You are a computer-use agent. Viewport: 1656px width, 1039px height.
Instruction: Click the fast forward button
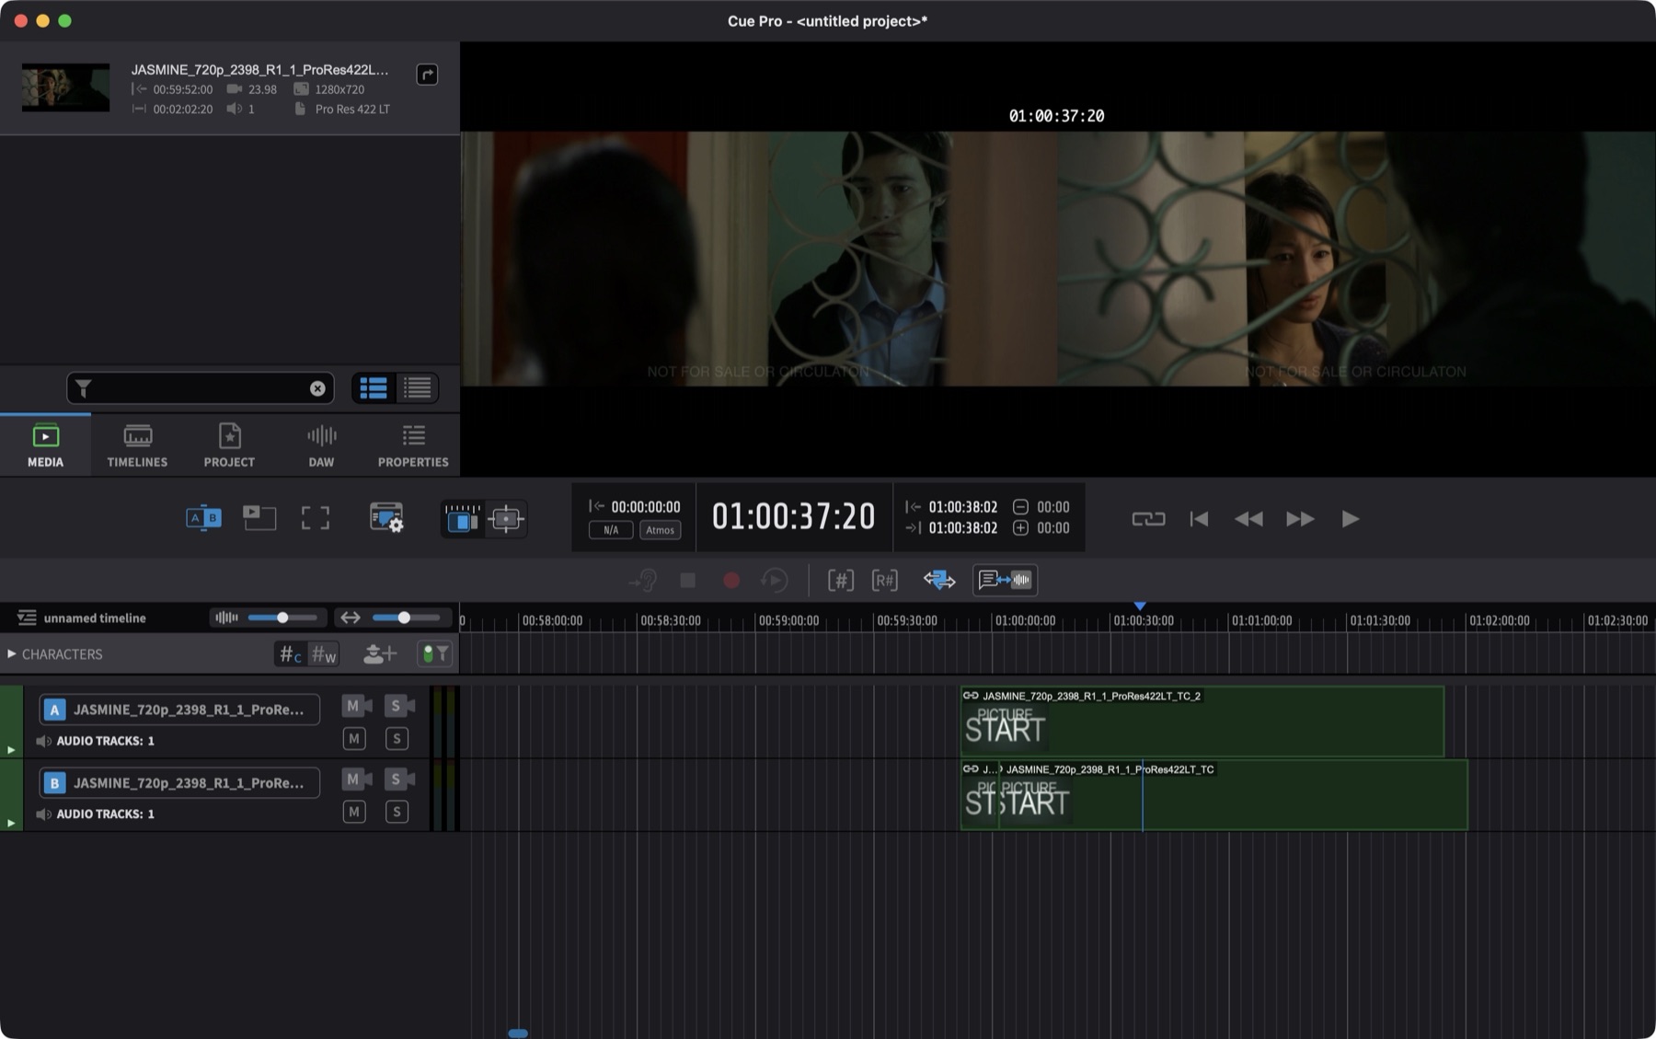coord(1300,519)
